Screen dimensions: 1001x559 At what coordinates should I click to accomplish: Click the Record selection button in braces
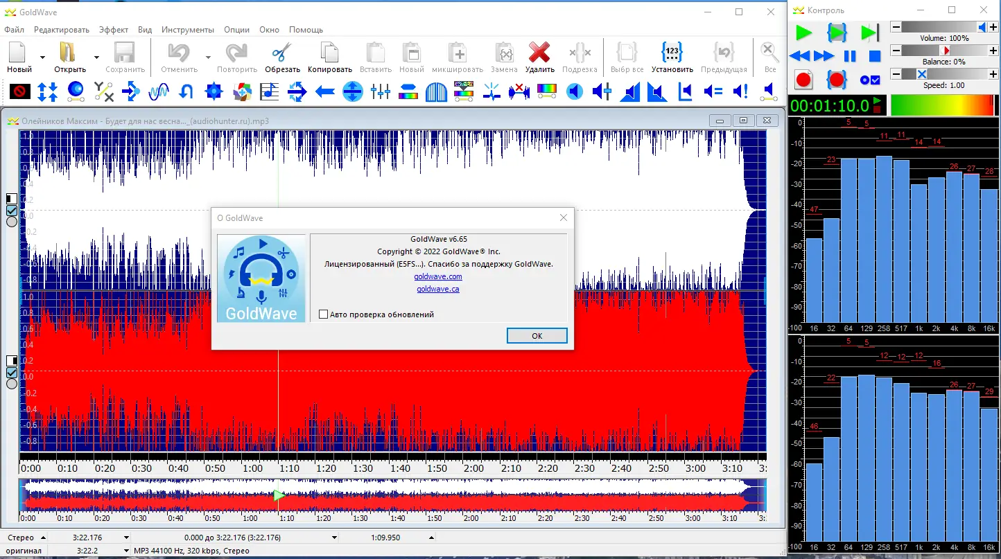[837, 80]
